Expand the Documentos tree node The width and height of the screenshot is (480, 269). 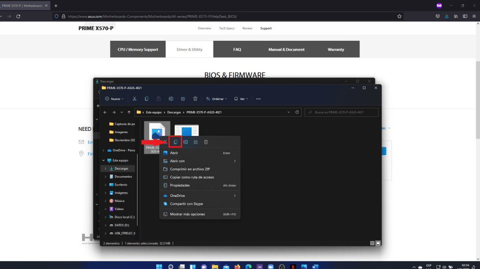[106, 177]
